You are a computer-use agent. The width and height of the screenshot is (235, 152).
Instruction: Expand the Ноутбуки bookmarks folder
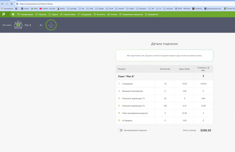[x=168, y=9]
